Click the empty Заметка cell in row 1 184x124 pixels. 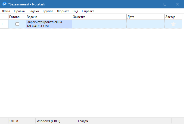click(99, 24)
